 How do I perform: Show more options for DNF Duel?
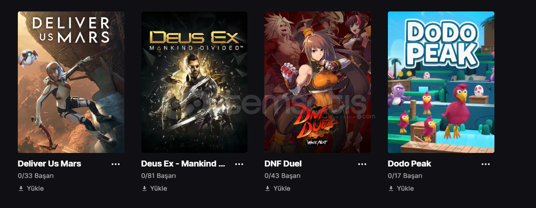362,164
